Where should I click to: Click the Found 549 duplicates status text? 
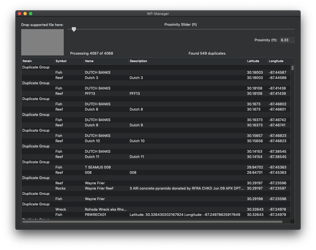click(208, 53)
